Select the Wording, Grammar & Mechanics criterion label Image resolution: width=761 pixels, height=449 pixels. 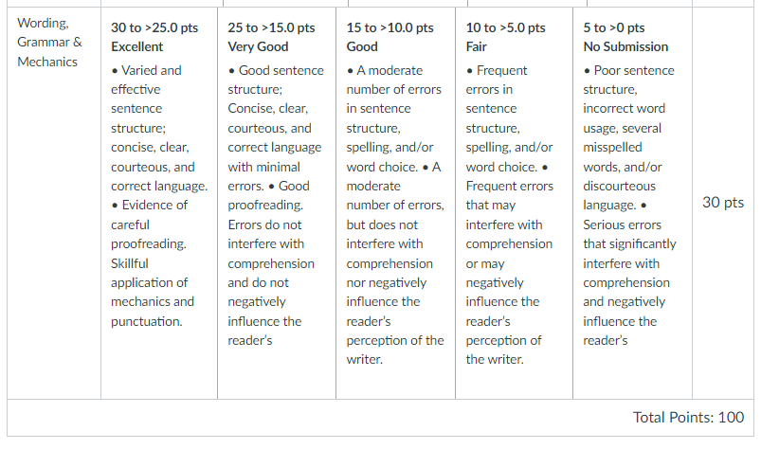[49, 43]
